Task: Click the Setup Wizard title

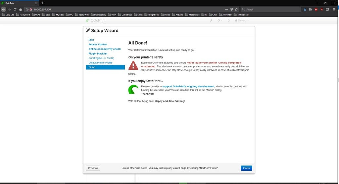Action: tap(105, 31)
